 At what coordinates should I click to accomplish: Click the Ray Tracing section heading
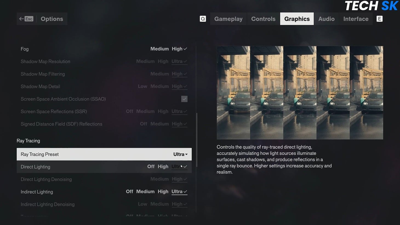point(28,141)
